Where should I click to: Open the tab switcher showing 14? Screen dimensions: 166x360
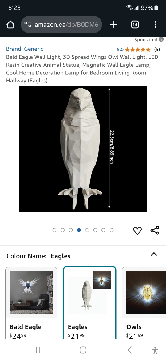[x=135, y=25]
